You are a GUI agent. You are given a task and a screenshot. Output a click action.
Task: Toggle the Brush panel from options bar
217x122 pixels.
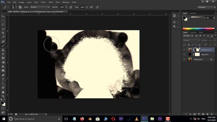20,7
